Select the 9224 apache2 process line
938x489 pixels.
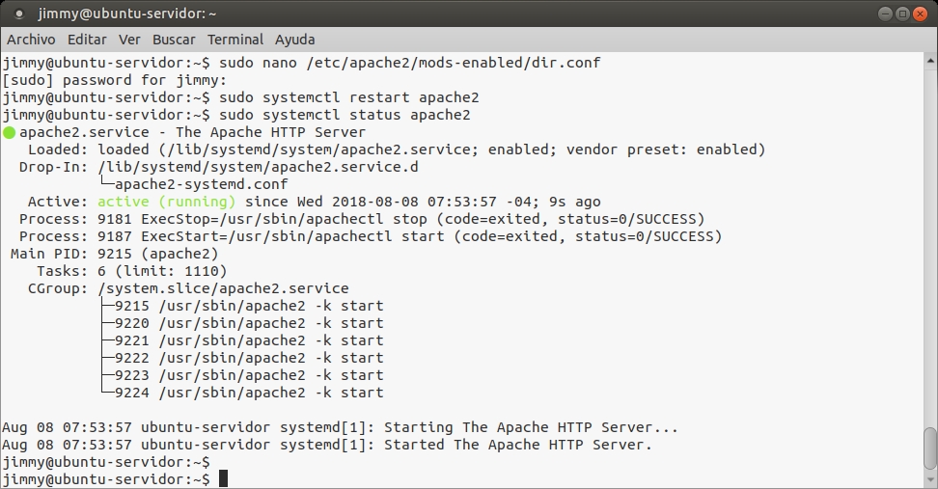(248, 393)
